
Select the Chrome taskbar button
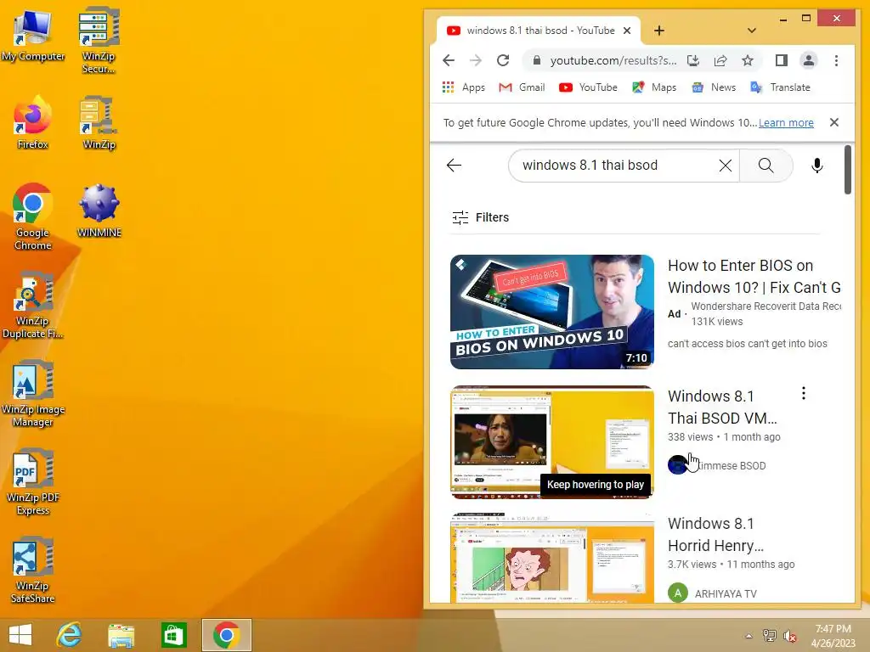pyautogui.click(x=226, y=635)
